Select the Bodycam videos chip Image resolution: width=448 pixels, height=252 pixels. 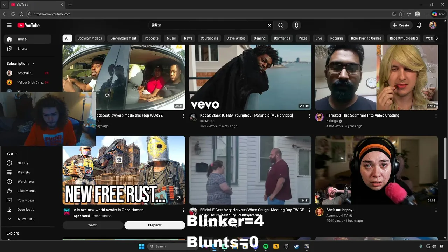(x=90, y=38)
